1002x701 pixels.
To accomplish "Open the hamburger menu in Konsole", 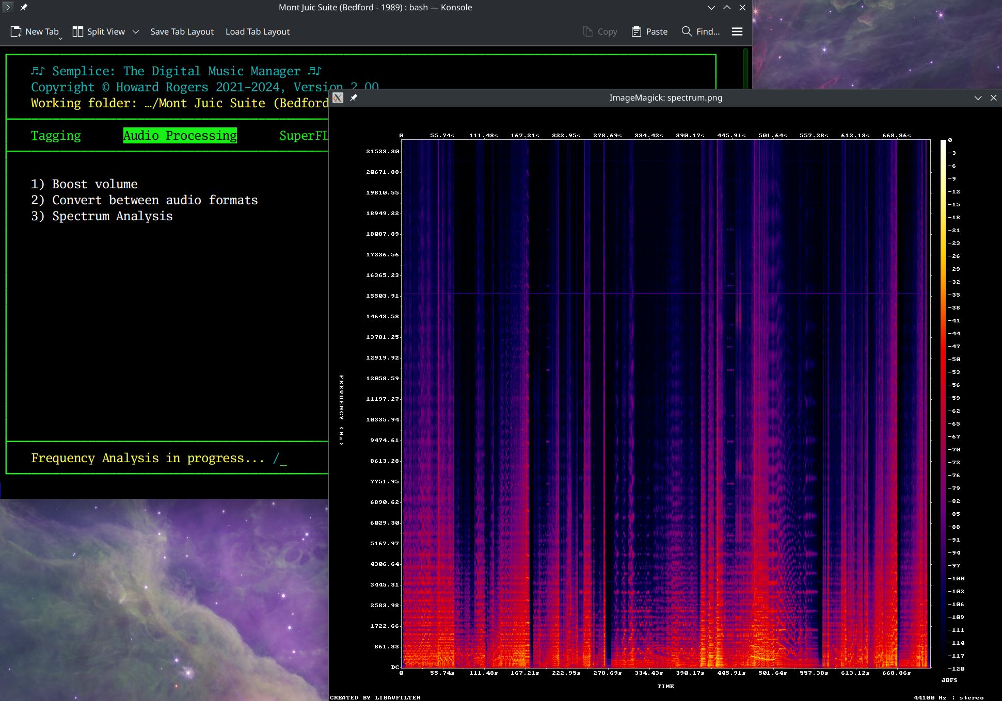I will tap(737, 31).
